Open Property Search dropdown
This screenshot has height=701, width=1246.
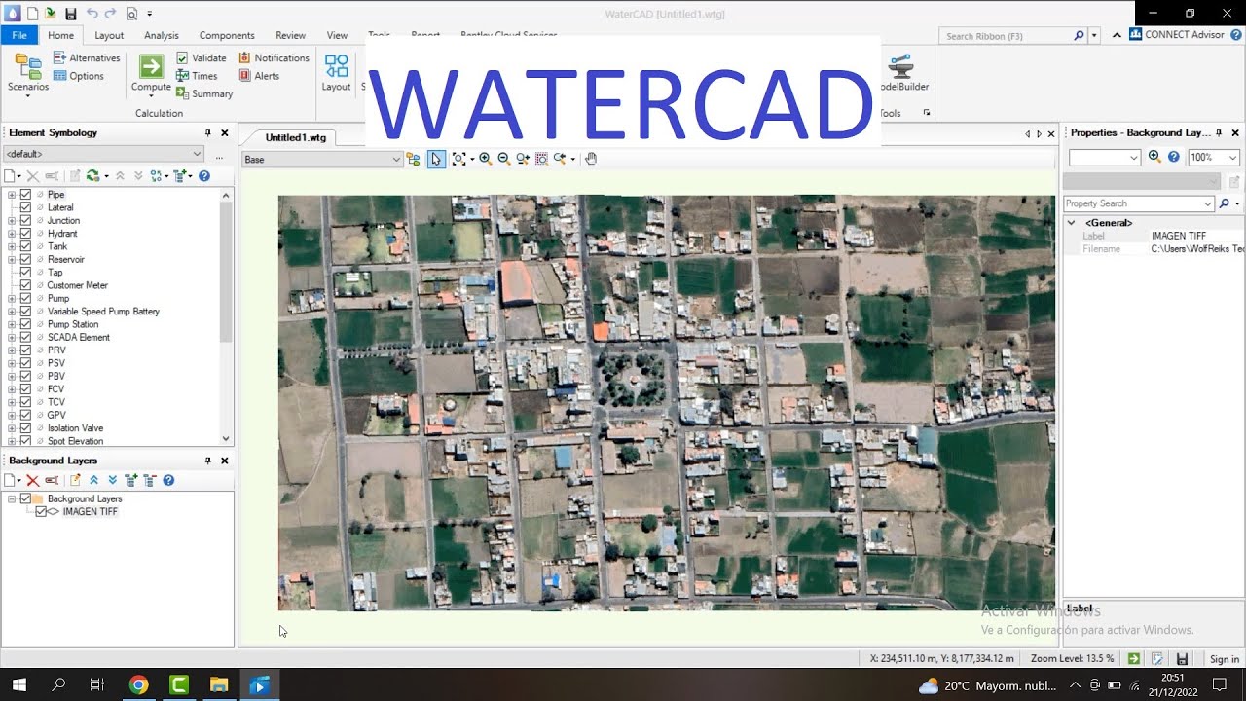[1208, 203]
